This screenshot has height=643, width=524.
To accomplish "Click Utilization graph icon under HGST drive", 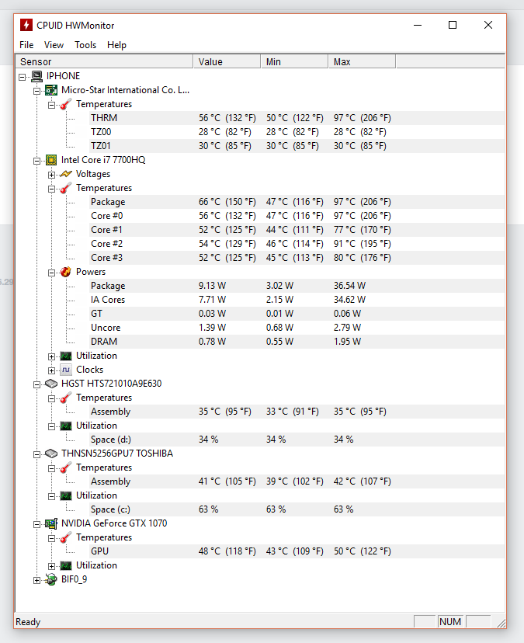I will pyautogui.click(x=66, y=426).
